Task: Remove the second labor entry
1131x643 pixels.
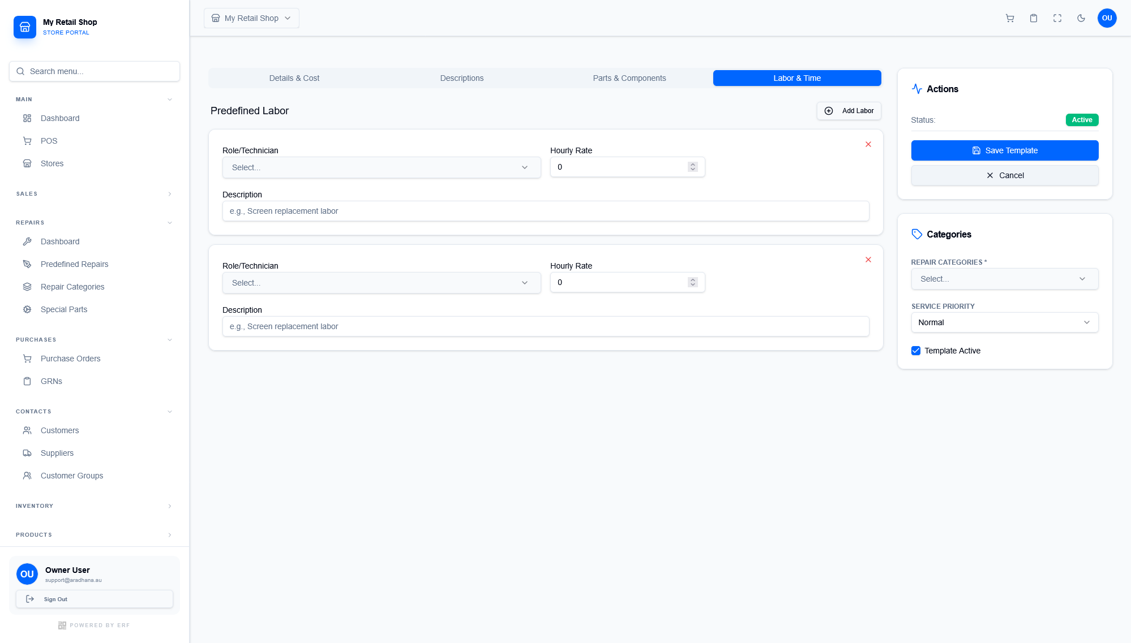Action: click(868, 260)
